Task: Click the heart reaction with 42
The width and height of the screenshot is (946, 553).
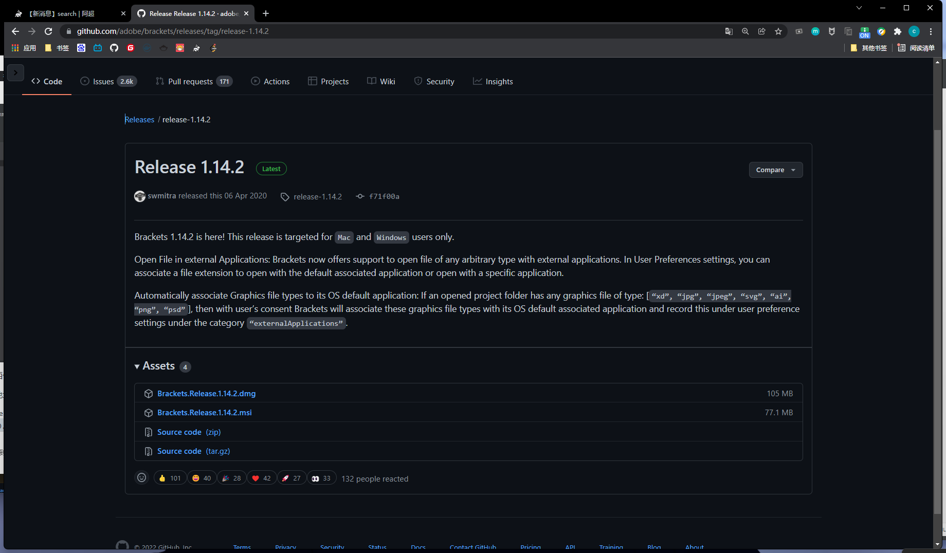Action: tap(262, 478)
